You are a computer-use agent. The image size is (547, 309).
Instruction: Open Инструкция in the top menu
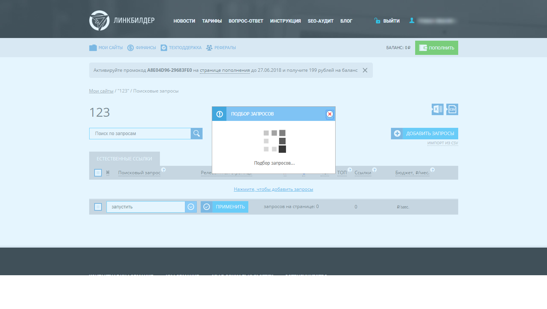click(286, 21)
